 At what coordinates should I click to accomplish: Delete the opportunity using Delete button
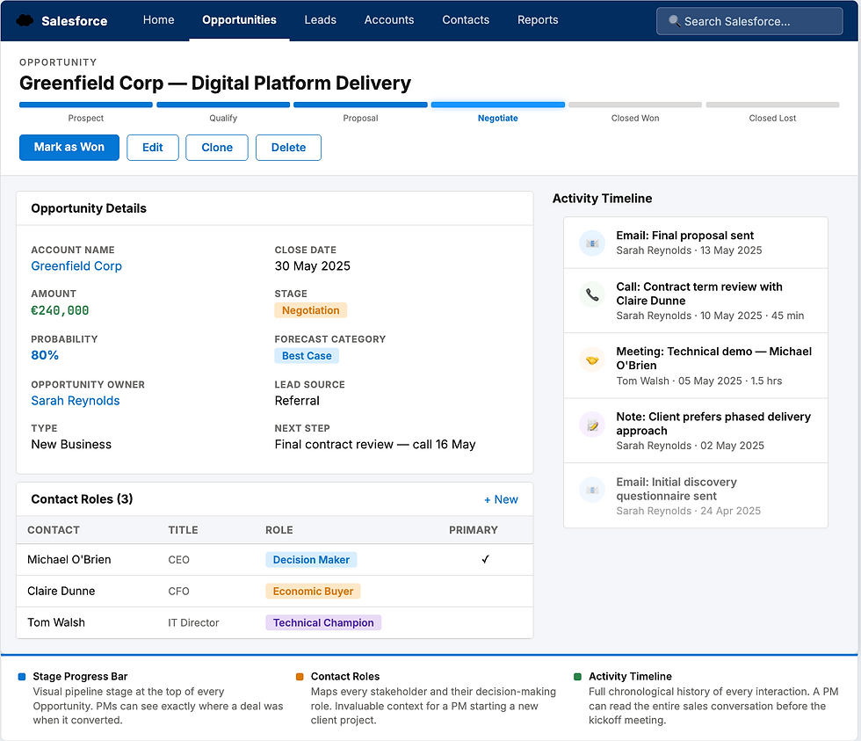[x=288, y=148]
